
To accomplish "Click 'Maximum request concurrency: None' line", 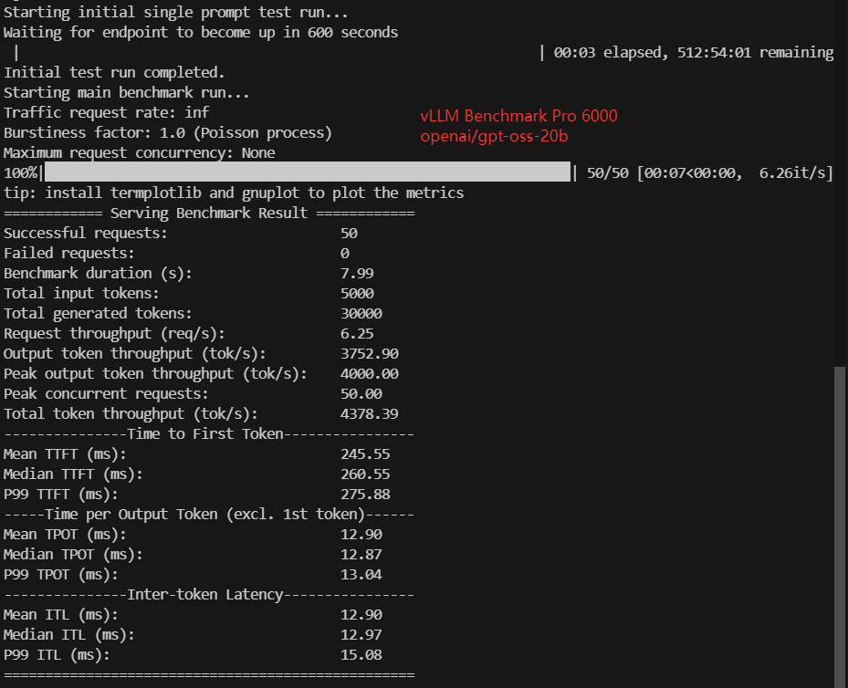I will [x=139, y=153].
